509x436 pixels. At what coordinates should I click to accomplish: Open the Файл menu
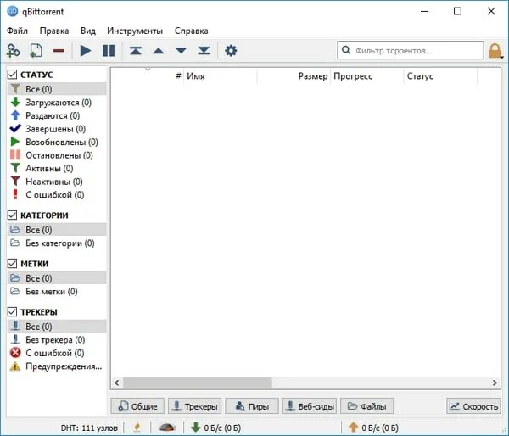tap(17, 31)
